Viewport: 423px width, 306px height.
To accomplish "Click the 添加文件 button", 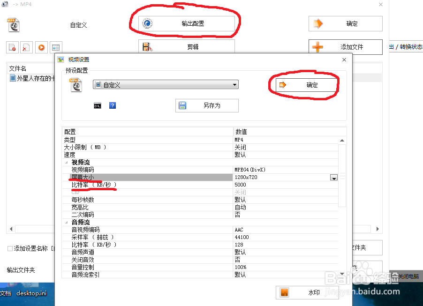I will (x=346, y=47).
